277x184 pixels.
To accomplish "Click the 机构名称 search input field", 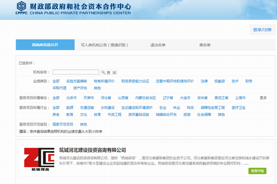I will click(x=76, y=72).
